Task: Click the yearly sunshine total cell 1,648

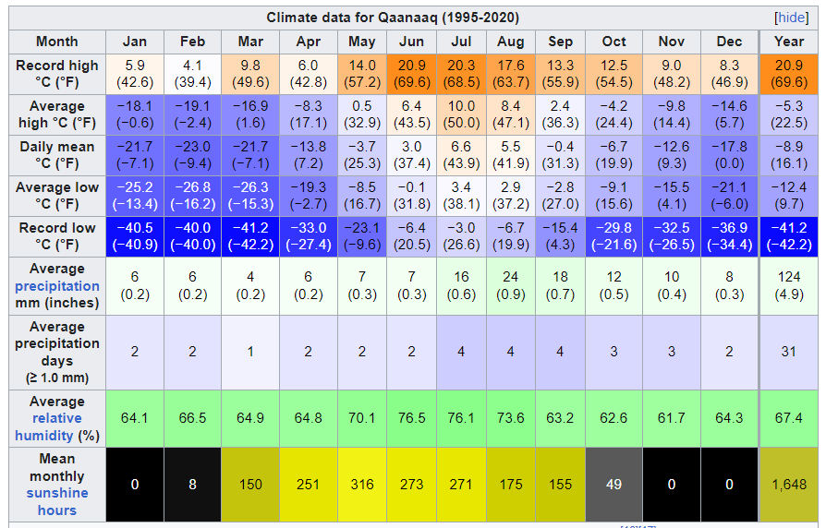Action: point(788,485)
